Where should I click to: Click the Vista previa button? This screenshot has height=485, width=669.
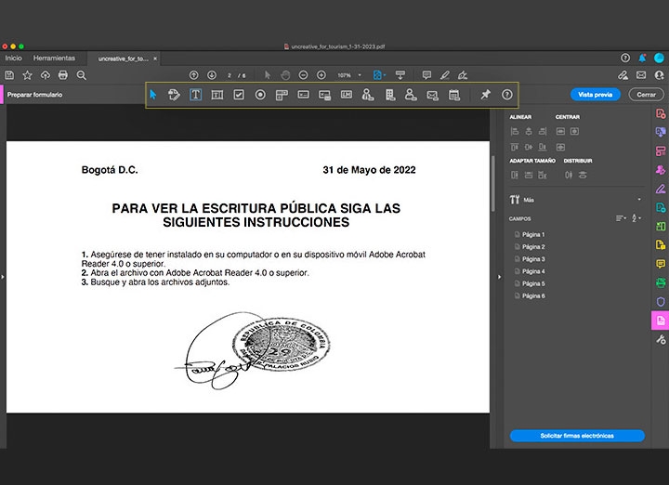click(595, 95)
